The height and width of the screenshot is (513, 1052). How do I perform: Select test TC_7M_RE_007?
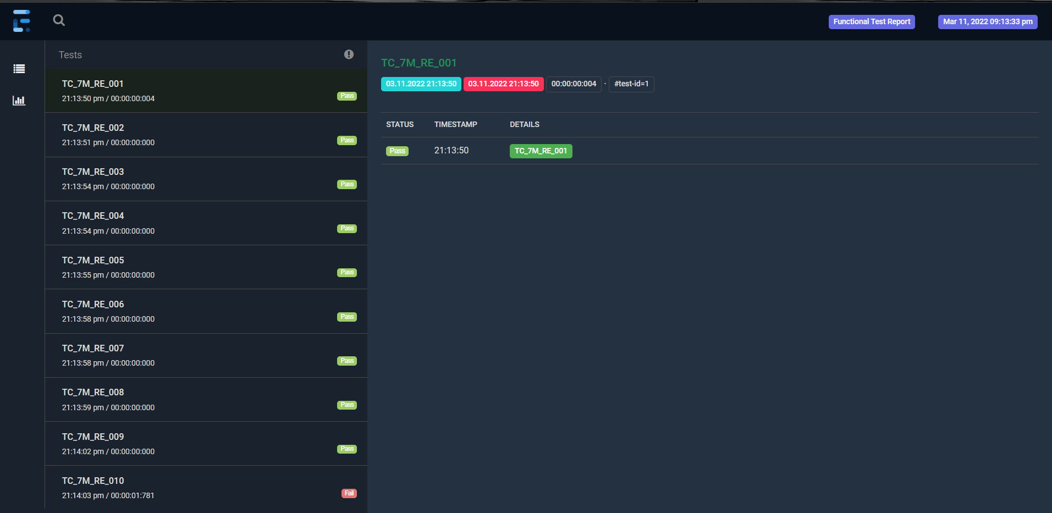[x=206, y=355]
